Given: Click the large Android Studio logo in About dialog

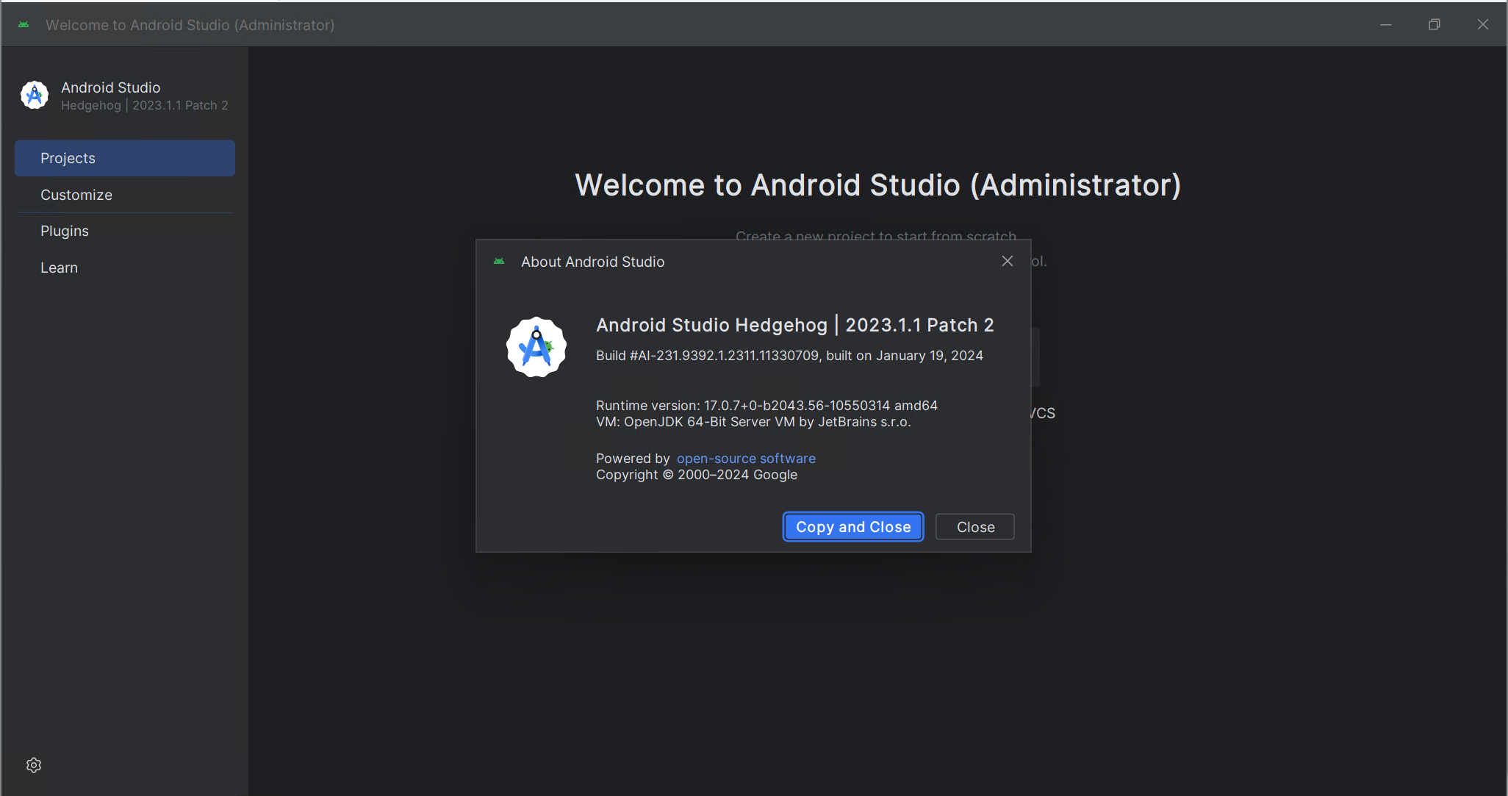Looking at the screenshot, I should (x=536, y=347).
